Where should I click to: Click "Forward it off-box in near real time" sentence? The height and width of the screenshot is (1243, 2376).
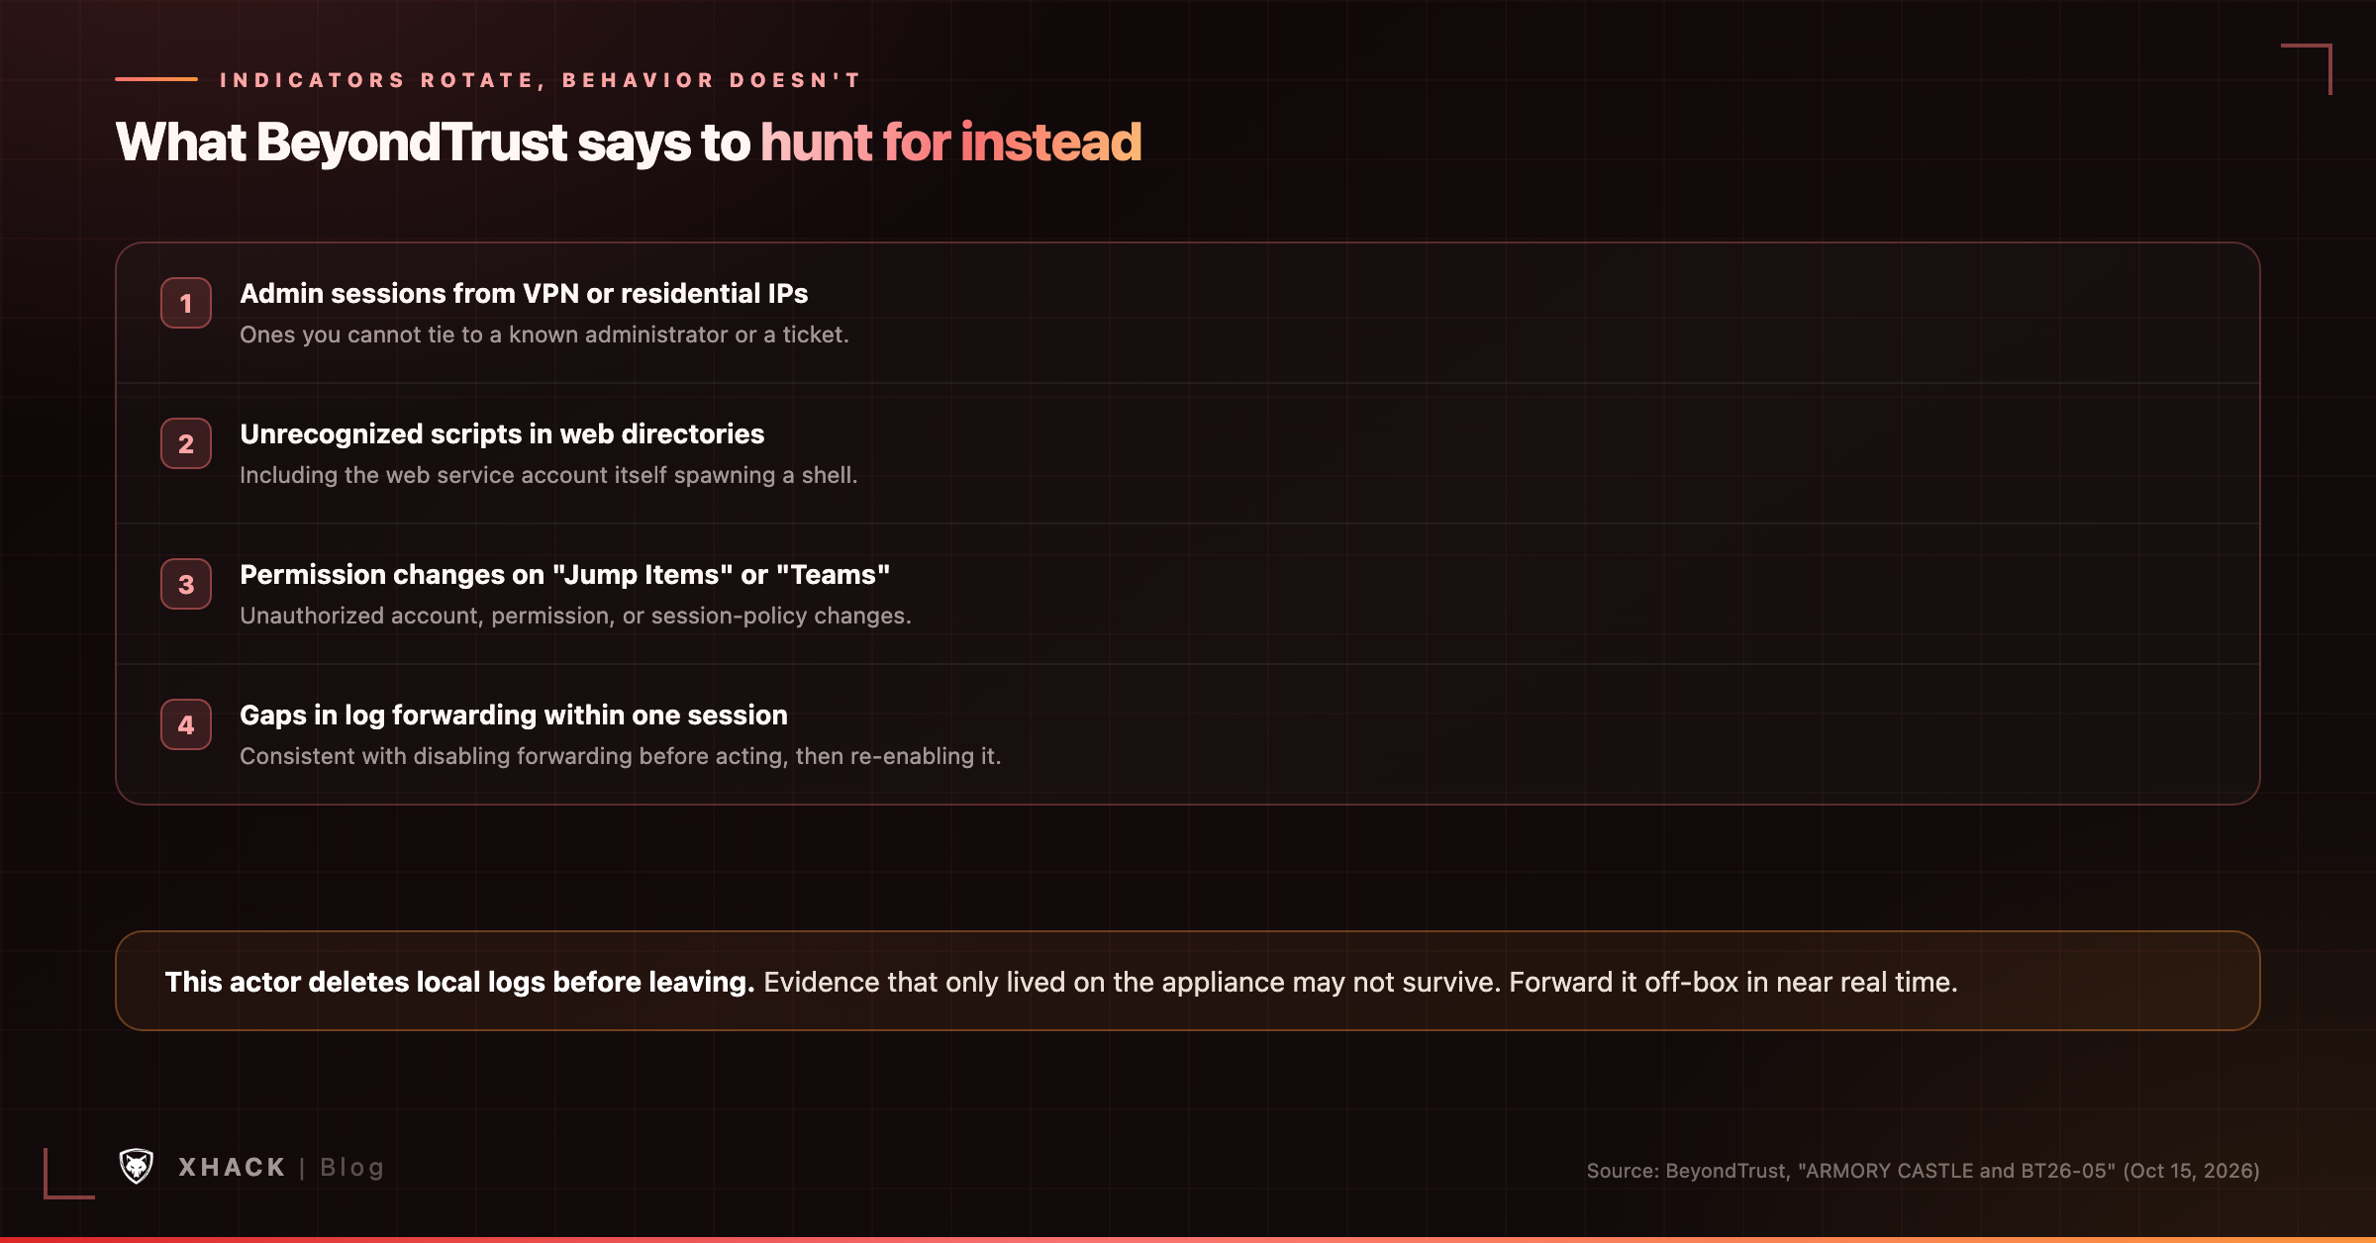click(1733, 982)
